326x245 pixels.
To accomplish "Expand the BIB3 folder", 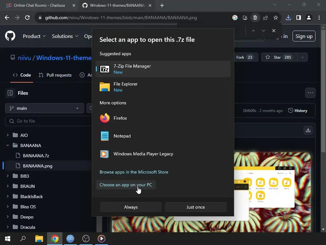I will point(8,176).
